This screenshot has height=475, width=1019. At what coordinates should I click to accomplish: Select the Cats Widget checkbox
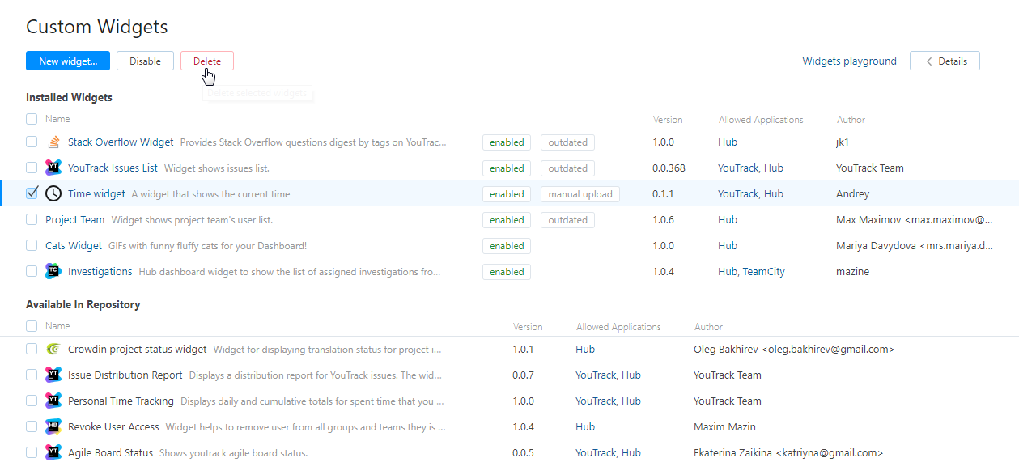click(x=32, y=245)
